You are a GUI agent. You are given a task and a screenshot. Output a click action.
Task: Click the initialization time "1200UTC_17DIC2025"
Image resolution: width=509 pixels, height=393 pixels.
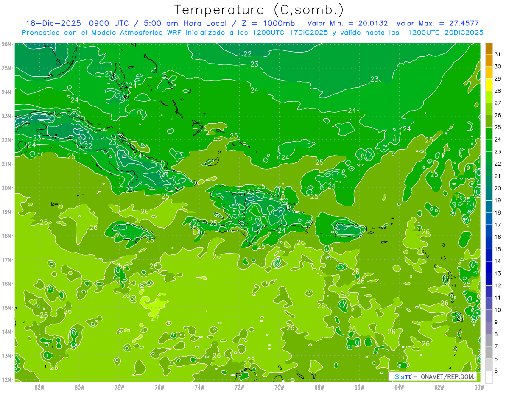[290, 33]
